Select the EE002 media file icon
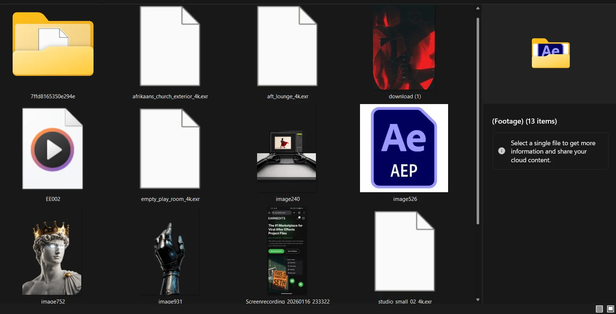The height and width of the screenshot is (314, 616). (x=53, y=149)
